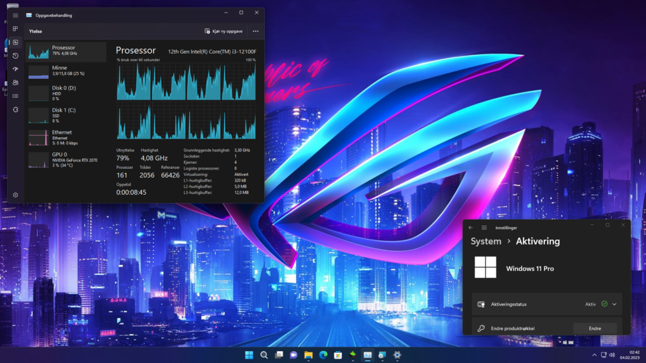Click the uptime value 0:00:08:45
646x363 pixels.
point(131,192)
